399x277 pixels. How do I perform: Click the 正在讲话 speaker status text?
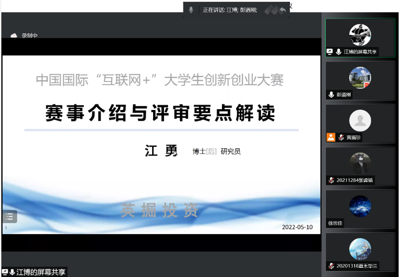tap(230, 10)
